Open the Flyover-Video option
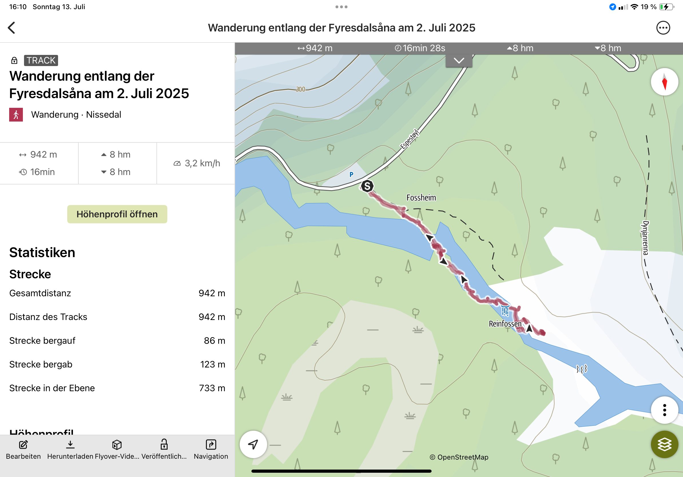Image resolution: width=683 pixels, height=477 pixels. tap(117, 444)
